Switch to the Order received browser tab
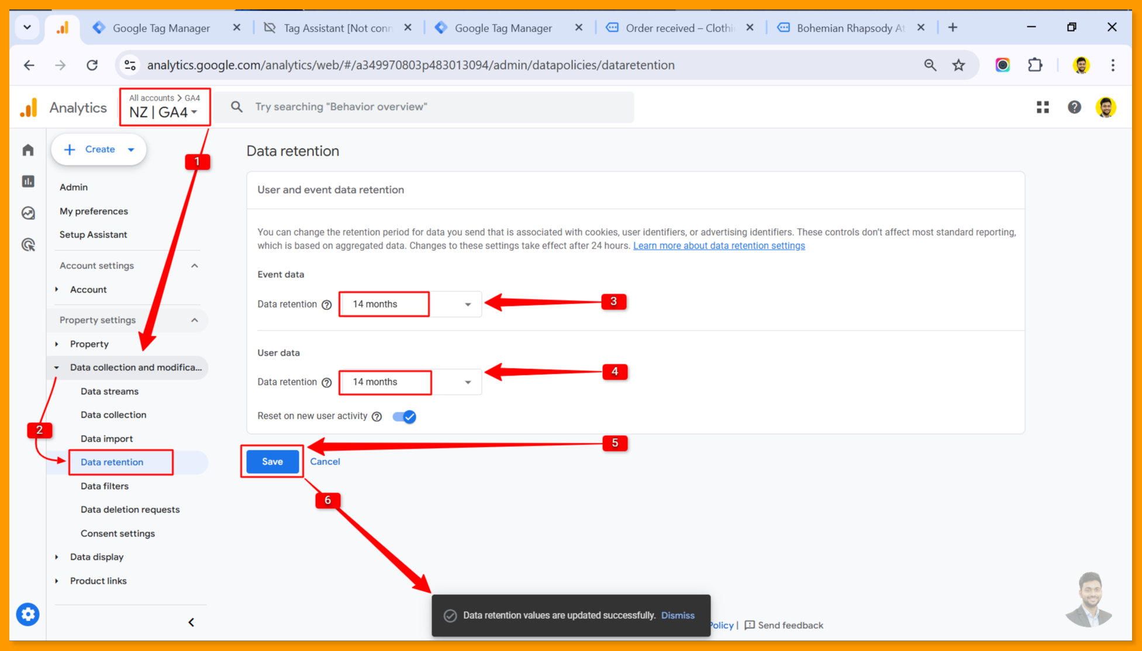Image resolution: width=1142 pixels, height=651 pixels. 678,27
